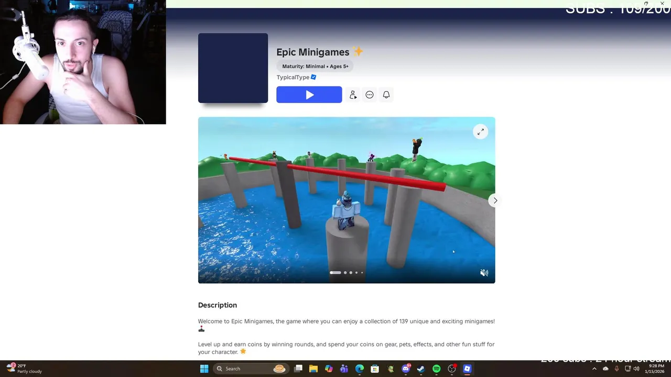Open Microsoft Store from the taskbar

[x=375, y=369]
